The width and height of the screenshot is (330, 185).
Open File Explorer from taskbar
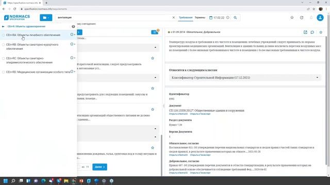(x=66, y=181)
